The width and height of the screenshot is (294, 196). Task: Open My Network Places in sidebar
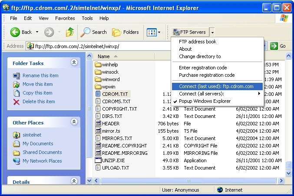42,161
